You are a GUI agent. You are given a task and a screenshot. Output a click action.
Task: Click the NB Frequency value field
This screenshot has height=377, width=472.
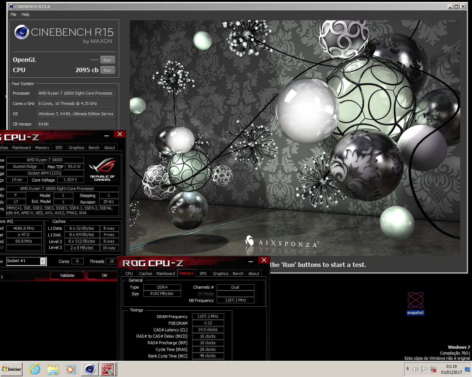(x=235, y=300)
